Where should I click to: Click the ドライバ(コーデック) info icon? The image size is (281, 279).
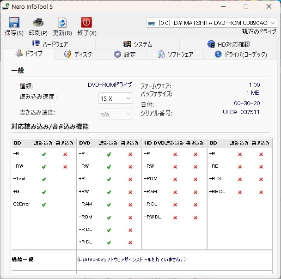click(x=218, y=54)
